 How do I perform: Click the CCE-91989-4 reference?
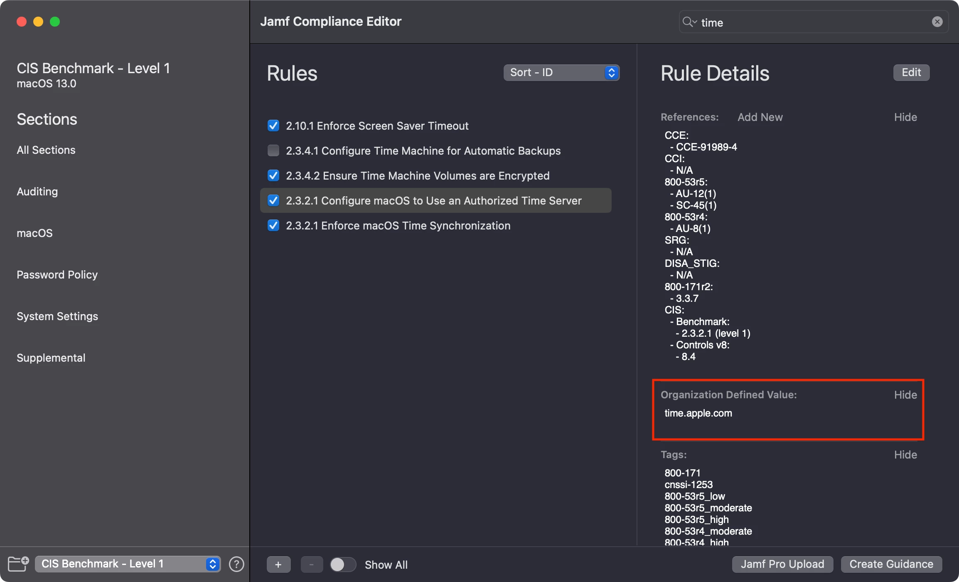[706, 147]
